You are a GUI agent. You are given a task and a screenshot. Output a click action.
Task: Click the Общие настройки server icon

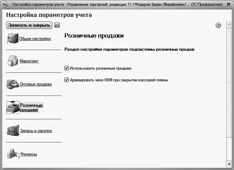pos(12,38)
